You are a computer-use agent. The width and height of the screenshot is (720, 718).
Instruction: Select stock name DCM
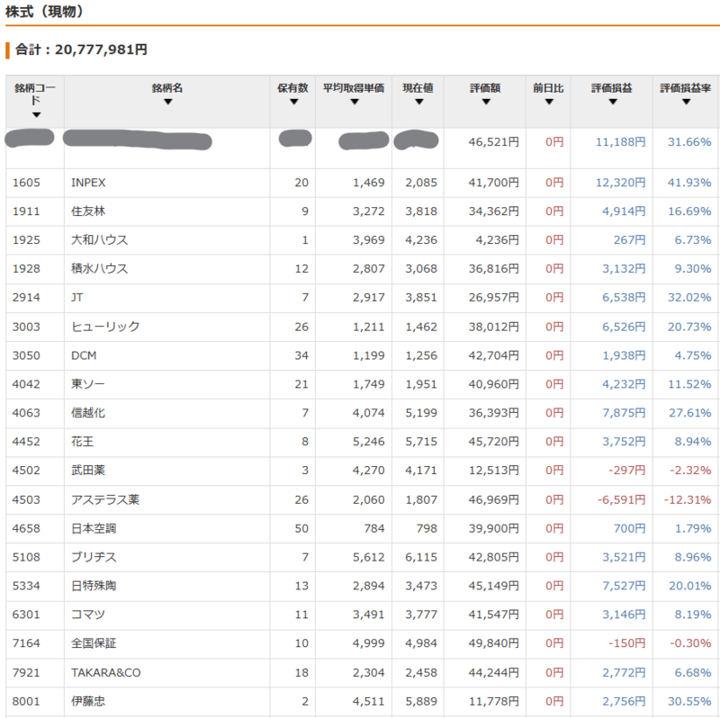[84, 355]
